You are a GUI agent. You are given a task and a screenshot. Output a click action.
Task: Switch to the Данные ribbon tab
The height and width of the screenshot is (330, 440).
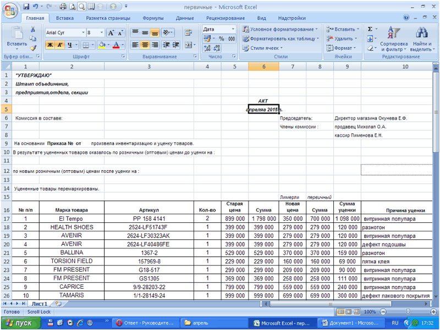[x=185, y=18]
